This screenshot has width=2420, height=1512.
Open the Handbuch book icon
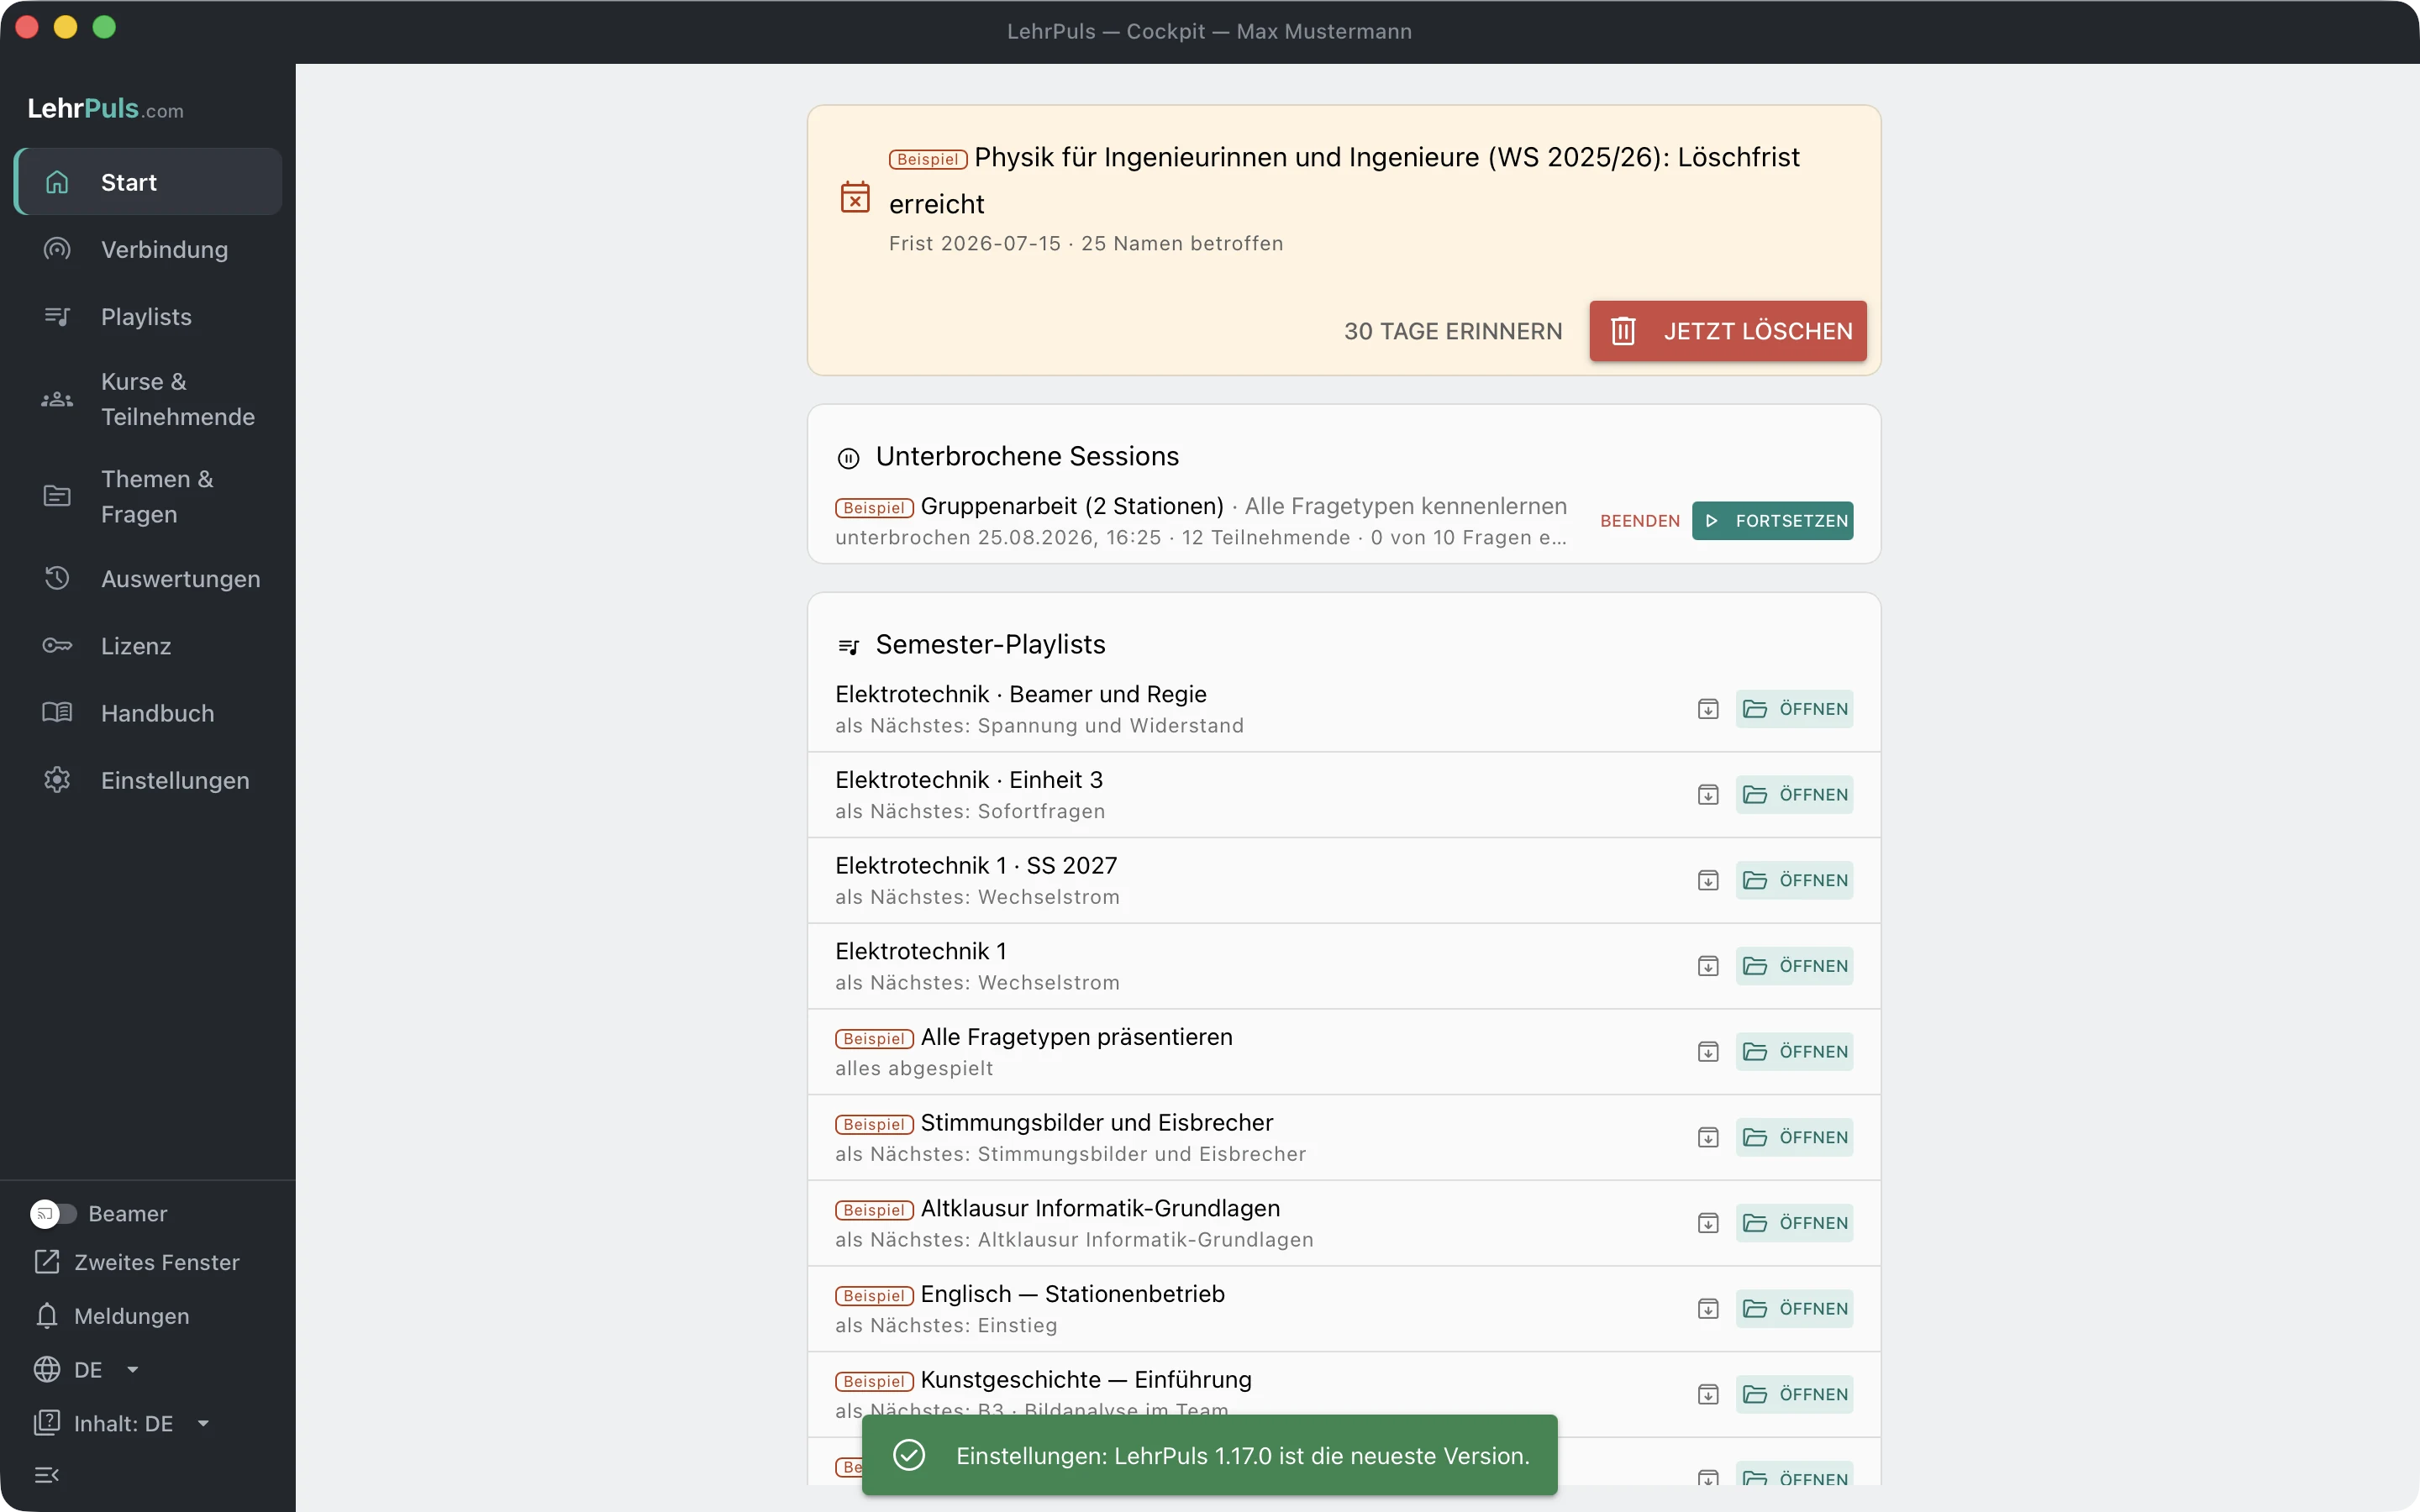(57, 713)
